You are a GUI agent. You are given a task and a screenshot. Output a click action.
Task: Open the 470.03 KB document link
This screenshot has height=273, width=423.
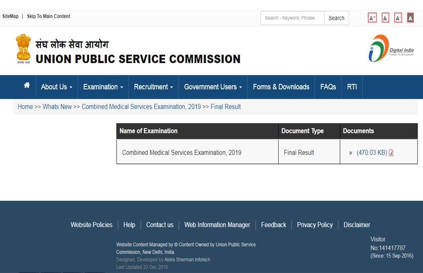click(371, 153)
